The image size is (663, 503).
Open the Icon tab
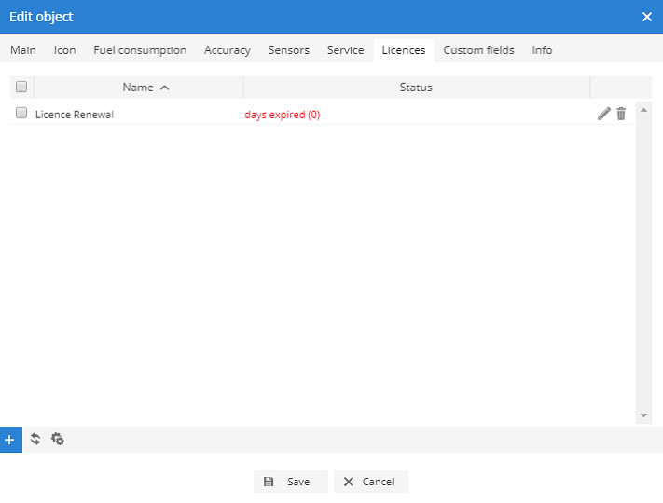tap(64, 50)
